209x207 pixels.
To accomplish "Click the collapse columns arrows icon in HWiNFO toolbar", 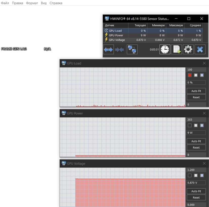I will click(120, 50).
